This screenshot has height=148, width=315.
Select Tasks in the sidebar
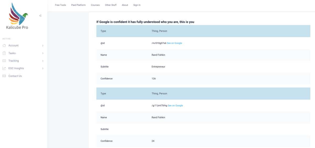(12, 53)
